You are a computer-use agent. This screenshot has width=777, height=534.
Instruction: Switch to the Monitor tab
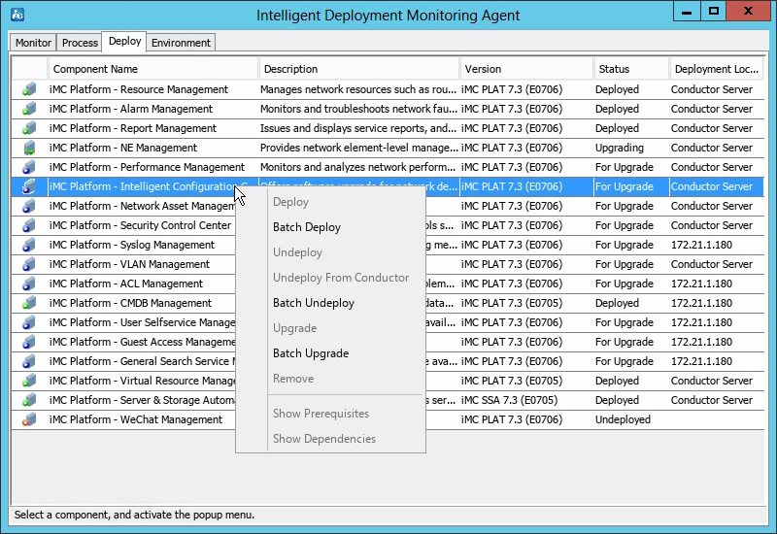[x=33, y=43]
